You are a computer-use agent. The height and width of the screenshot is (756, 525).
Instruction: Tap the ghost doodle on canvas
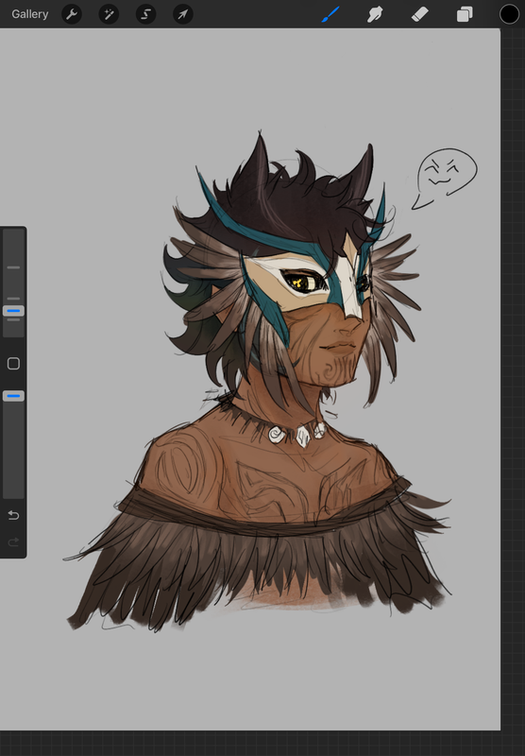click(445, 178)
